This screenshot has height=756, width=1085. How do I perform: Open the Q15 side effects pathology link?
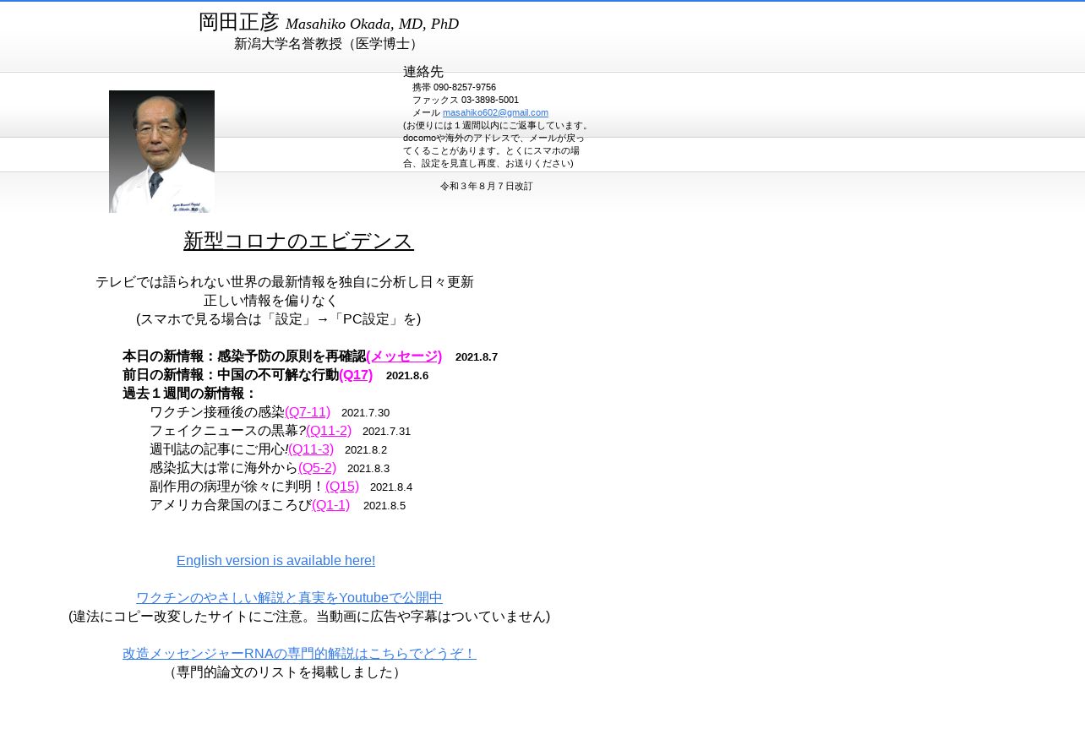tap(342, 487)
